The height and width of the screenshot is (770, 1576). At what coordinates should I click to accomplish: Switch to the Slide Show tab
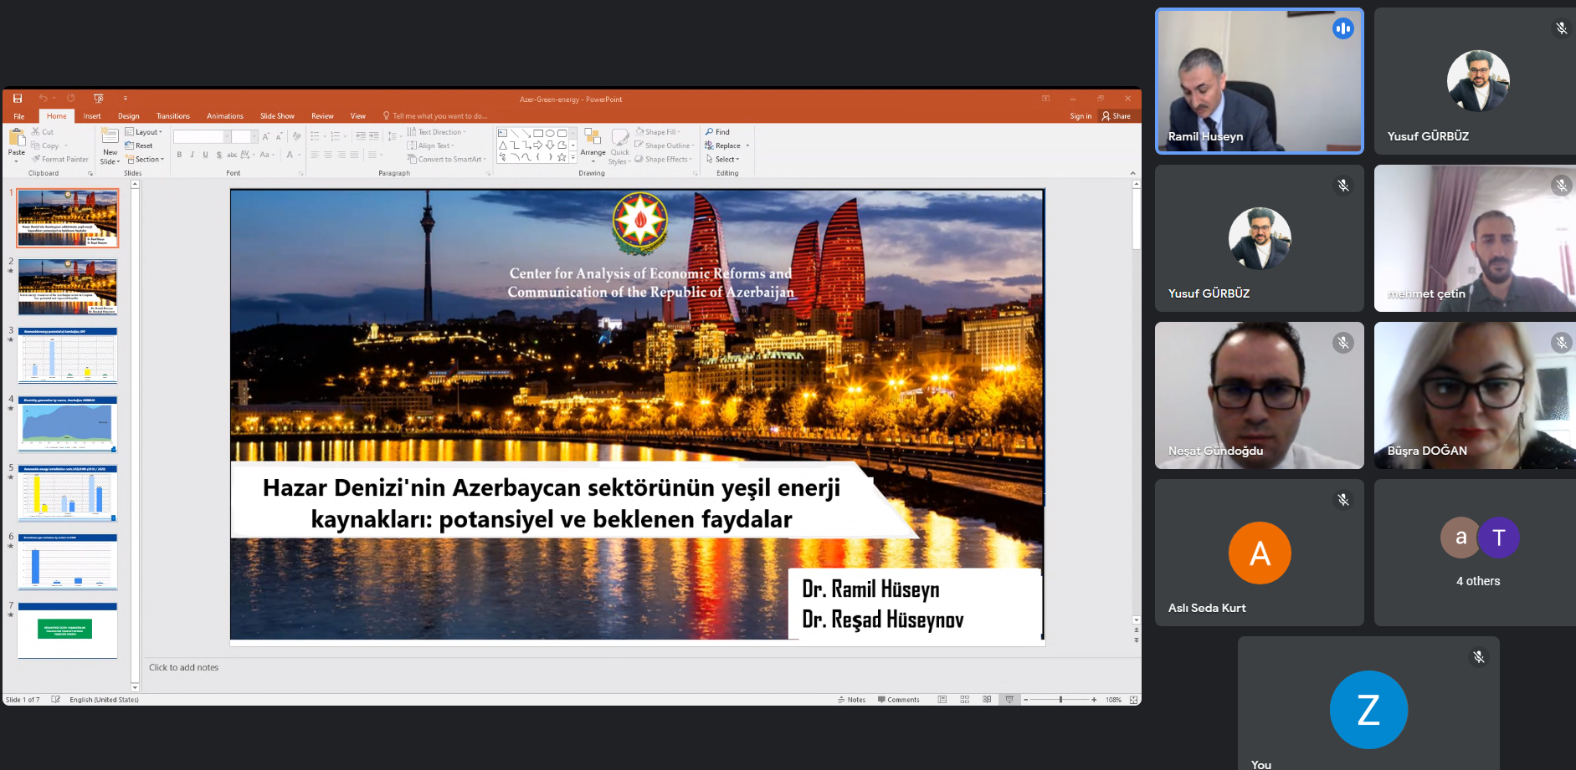point(277,116)
